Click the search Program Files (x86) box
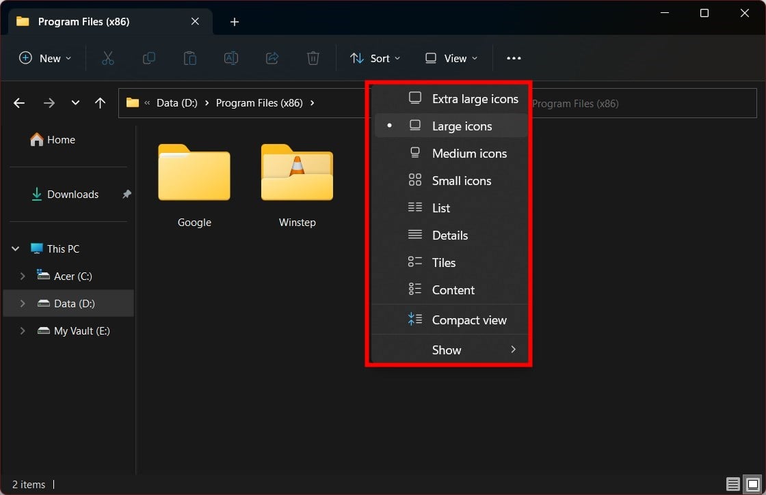This screenshot has width=766, height=495. pos(644,103)
